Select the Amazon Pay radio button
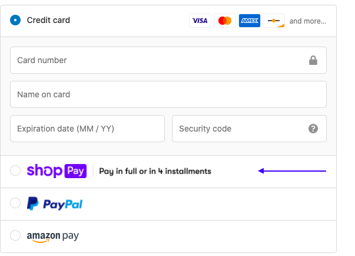This screenshot has height=256, width=355. pyautogui.click(x=15, y=236)
